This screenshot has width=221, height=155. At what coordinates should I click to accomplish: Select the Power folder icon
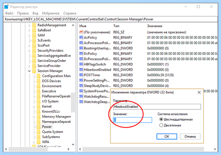point(39,127)
